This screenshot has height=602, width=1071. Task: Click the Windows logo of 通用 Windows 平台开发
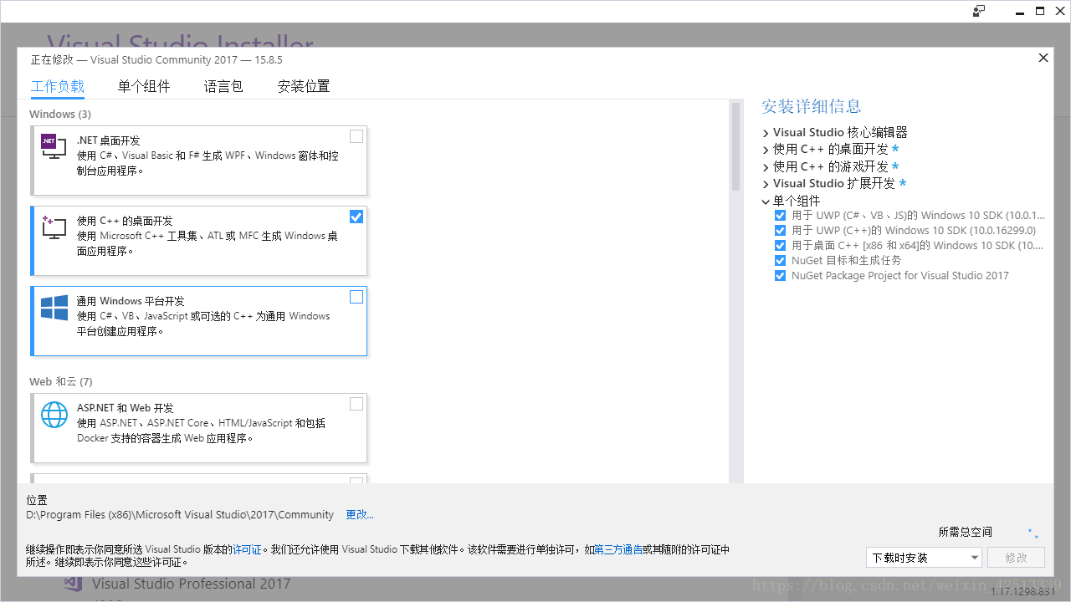[54, 308]
